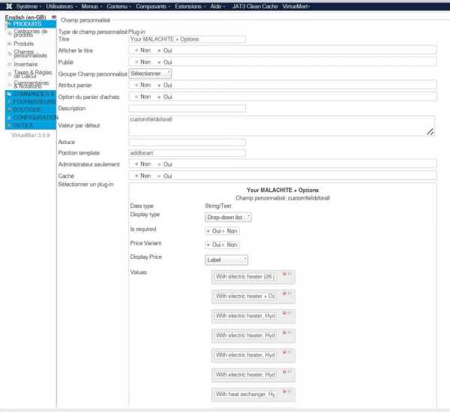Click the Joomla logo icon in top bar
The height and width of the screenshot is (412, 450).
7,5
